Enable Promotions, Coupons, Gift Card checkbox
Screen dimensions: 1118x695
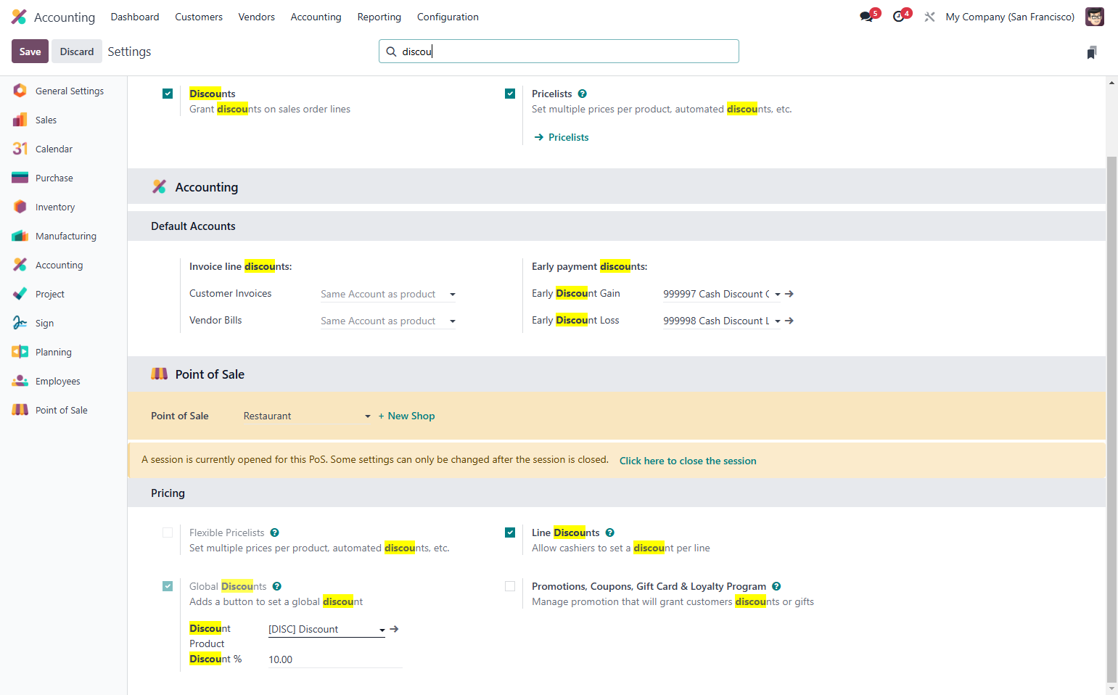click(510, 586)
